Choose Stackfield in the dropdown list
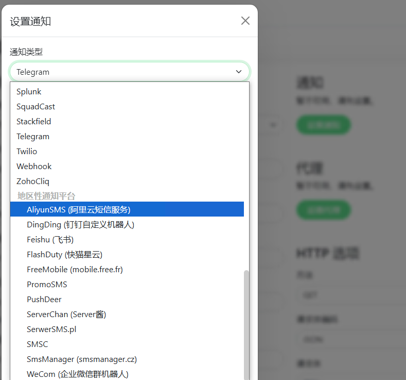Image resolution: width=406 pixels, height=380 pixels. tap(127, 121)
